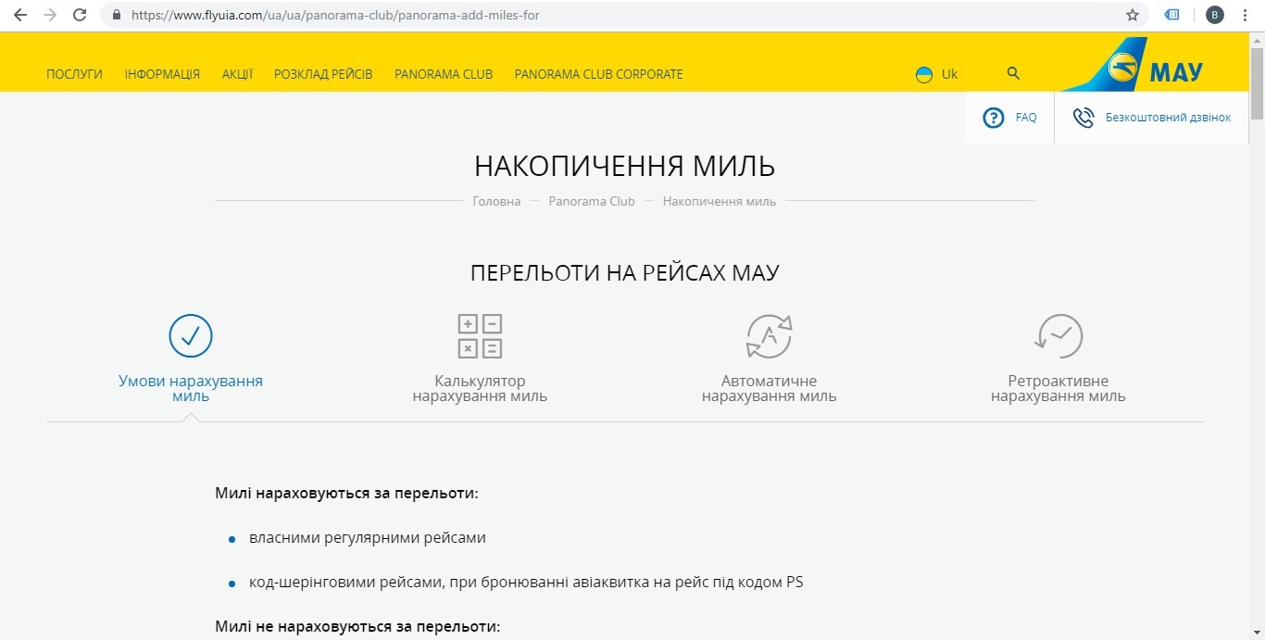This screenshot has width=1265, height=640.
Task: Open the Uk language selector
Action: click(937, 74)
